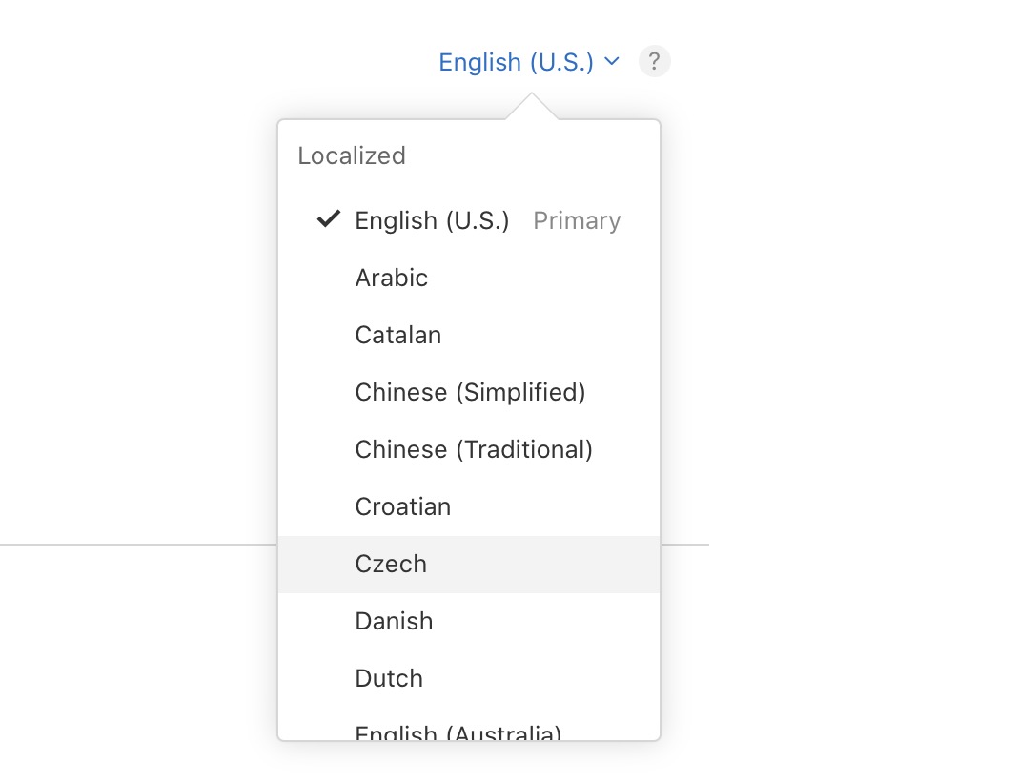The image size is (1018, 784).
Task: Pick the partially visible English (Australia) entry
Action: coord(458,732)
